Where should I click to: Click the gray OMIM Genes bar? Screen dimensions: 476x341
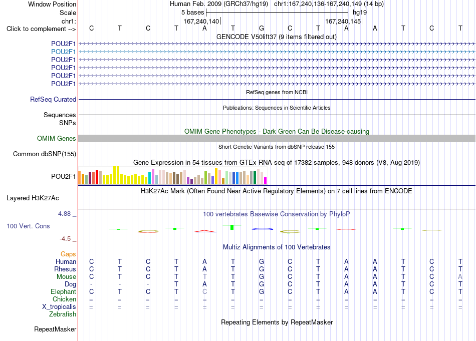tap(277, 138)
